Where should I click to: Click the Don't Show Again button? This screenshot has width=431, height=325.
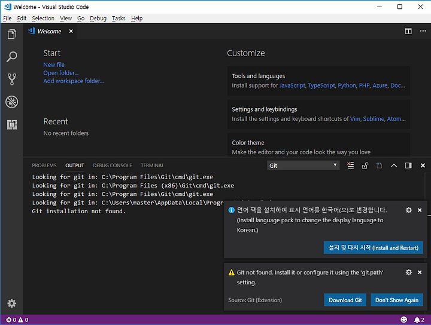(397, 300)
